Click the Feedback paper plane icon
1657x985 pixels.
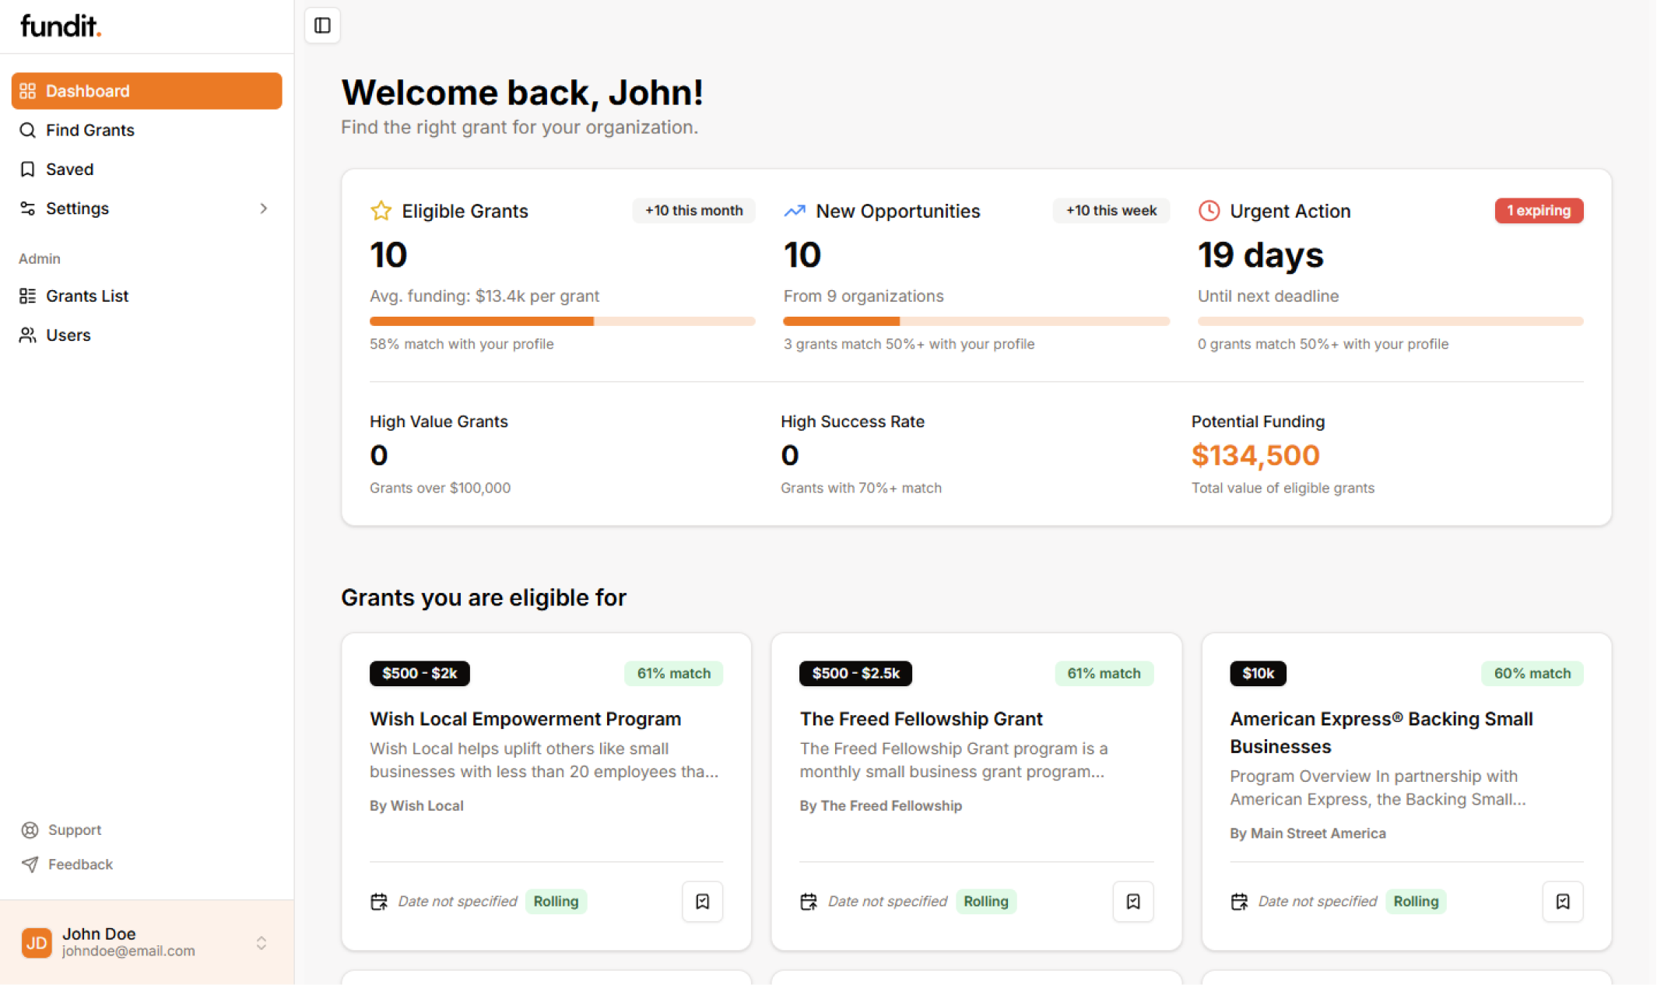point(30,864)
